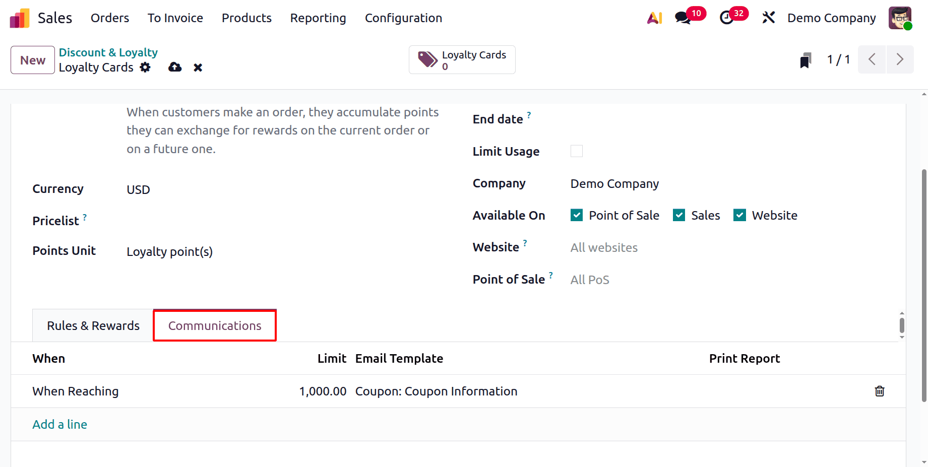Uncheck the Point of Sale availability checkbox
The height and width of the screenshot is (467, 928).
click(576, 215)
